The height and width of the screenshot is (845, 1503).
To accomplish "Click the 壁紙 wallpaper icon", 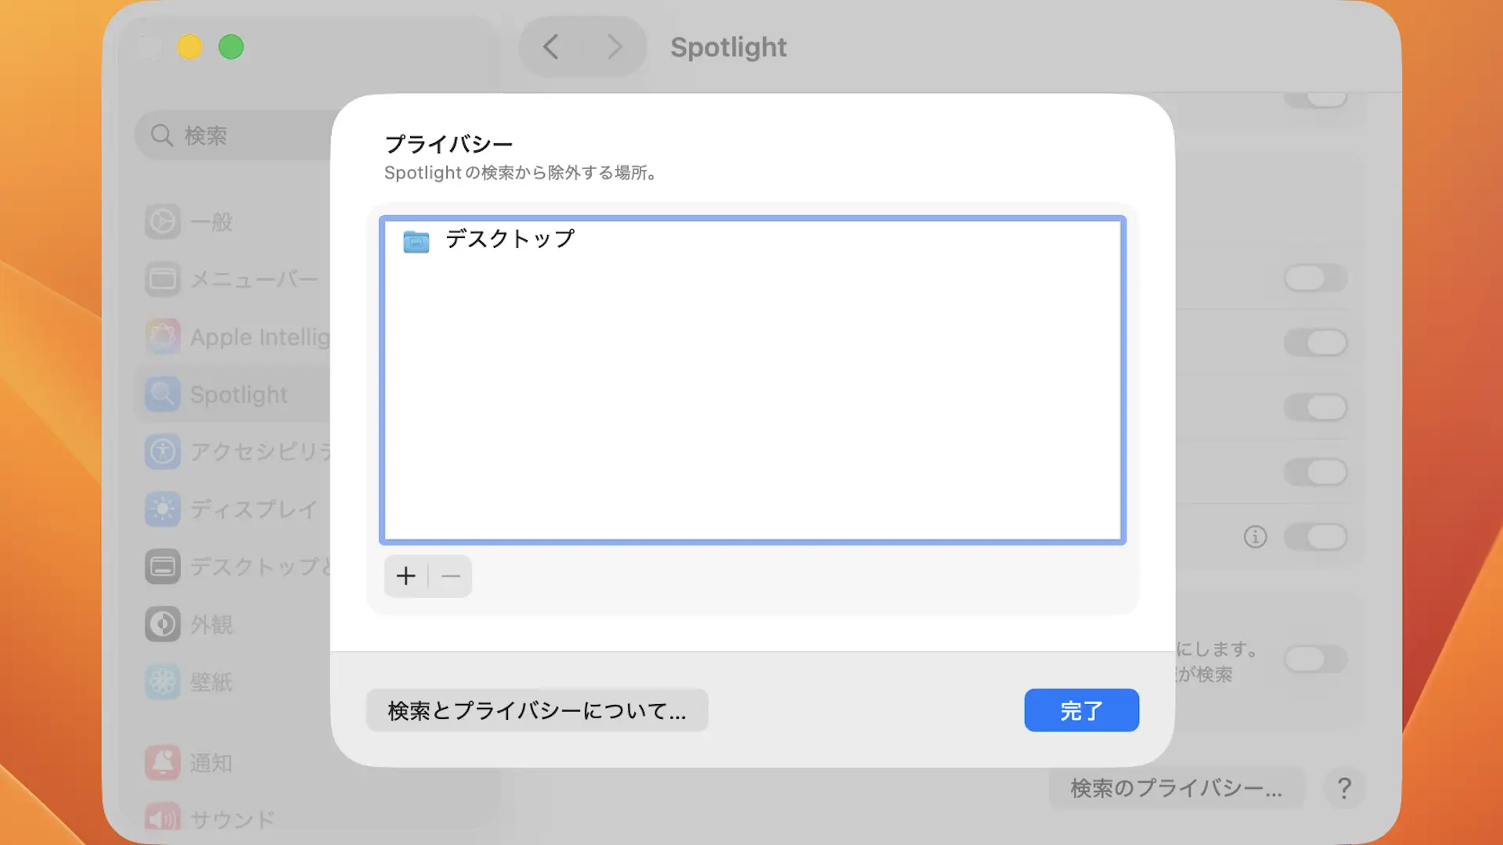I will point(162,681).
